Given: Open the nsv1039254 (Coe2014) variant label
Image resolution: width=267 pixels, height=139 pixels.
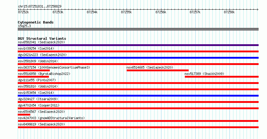Looking at the screenshot, I should point(36,48).
